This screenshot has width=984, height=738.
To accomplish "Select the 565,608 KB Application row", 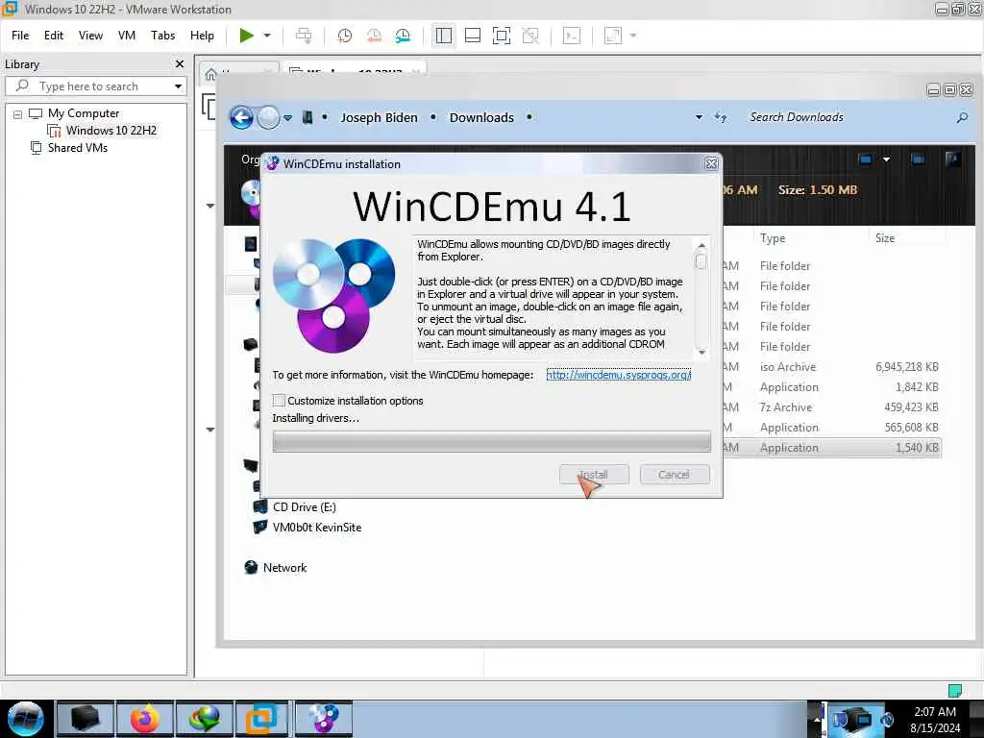I will click(x=831, y=428).
